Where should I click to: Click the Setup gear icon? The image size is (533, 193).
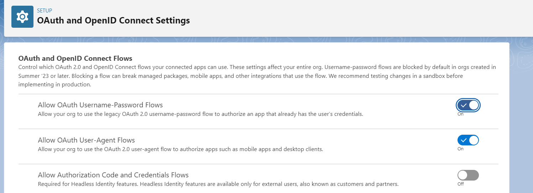(22, 17)
